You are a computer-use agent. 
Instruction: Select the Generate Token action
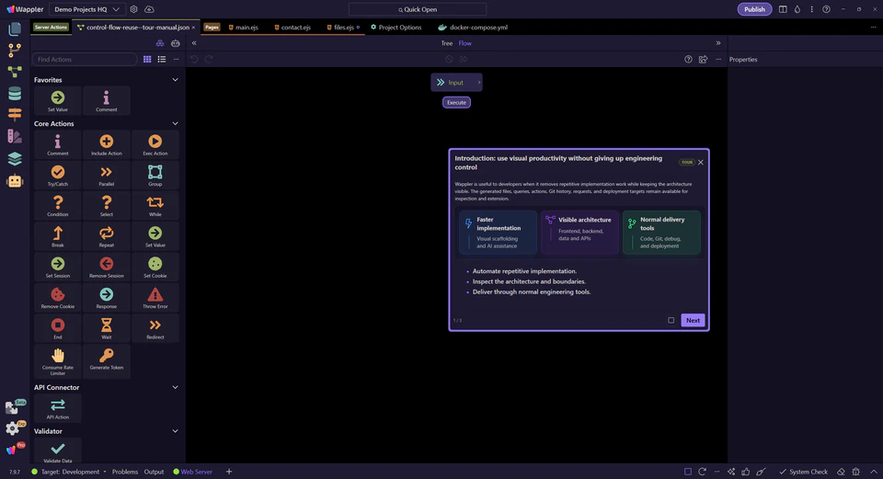107,361
